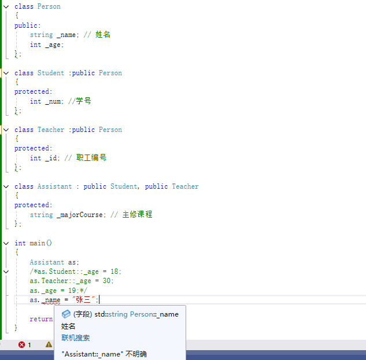Click 'Assistant as;' declaration line

click(54, 262)
